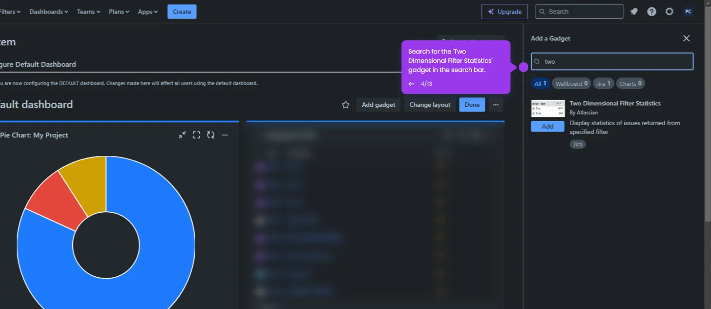Open Pie Chart gadget more options menu

pyautogui.click(x=225, y=135)
